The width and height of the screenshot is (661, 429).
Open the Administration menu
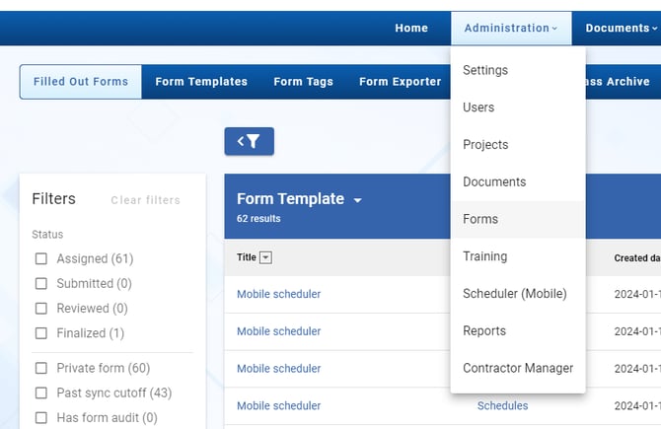pyautogui.click(x=510, y=28)
